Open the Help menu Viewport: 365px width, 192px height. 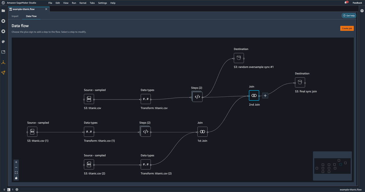pyautogui.click(x=113, y=3)
